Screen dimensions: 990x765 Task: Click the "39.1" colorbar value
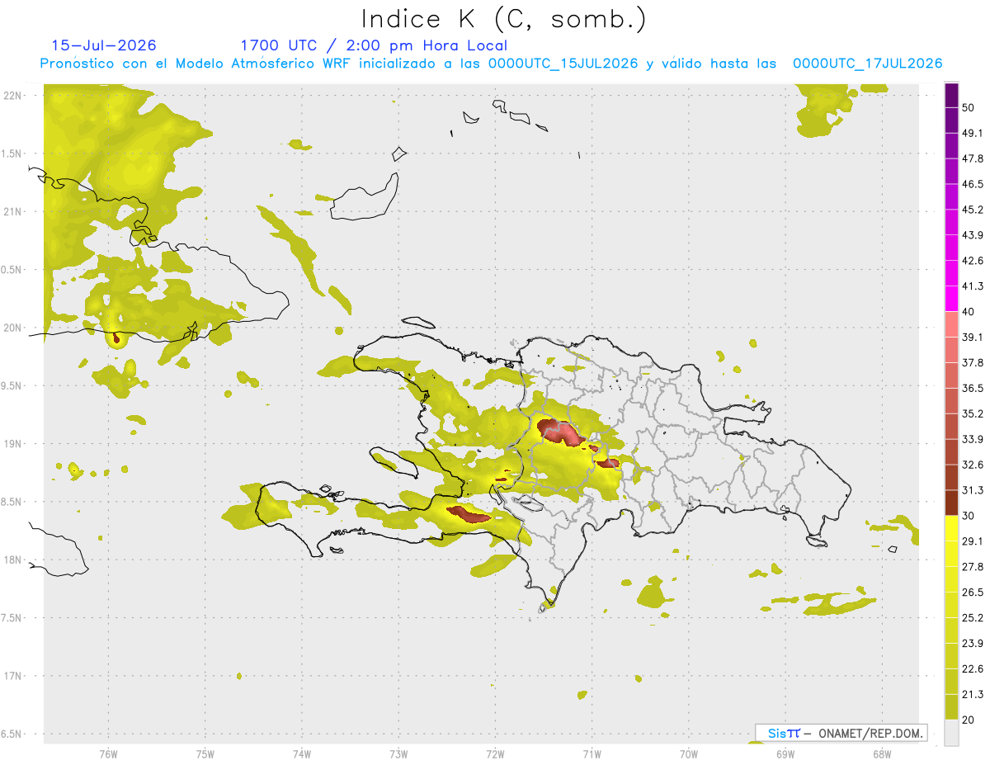(x=973, y=337)
